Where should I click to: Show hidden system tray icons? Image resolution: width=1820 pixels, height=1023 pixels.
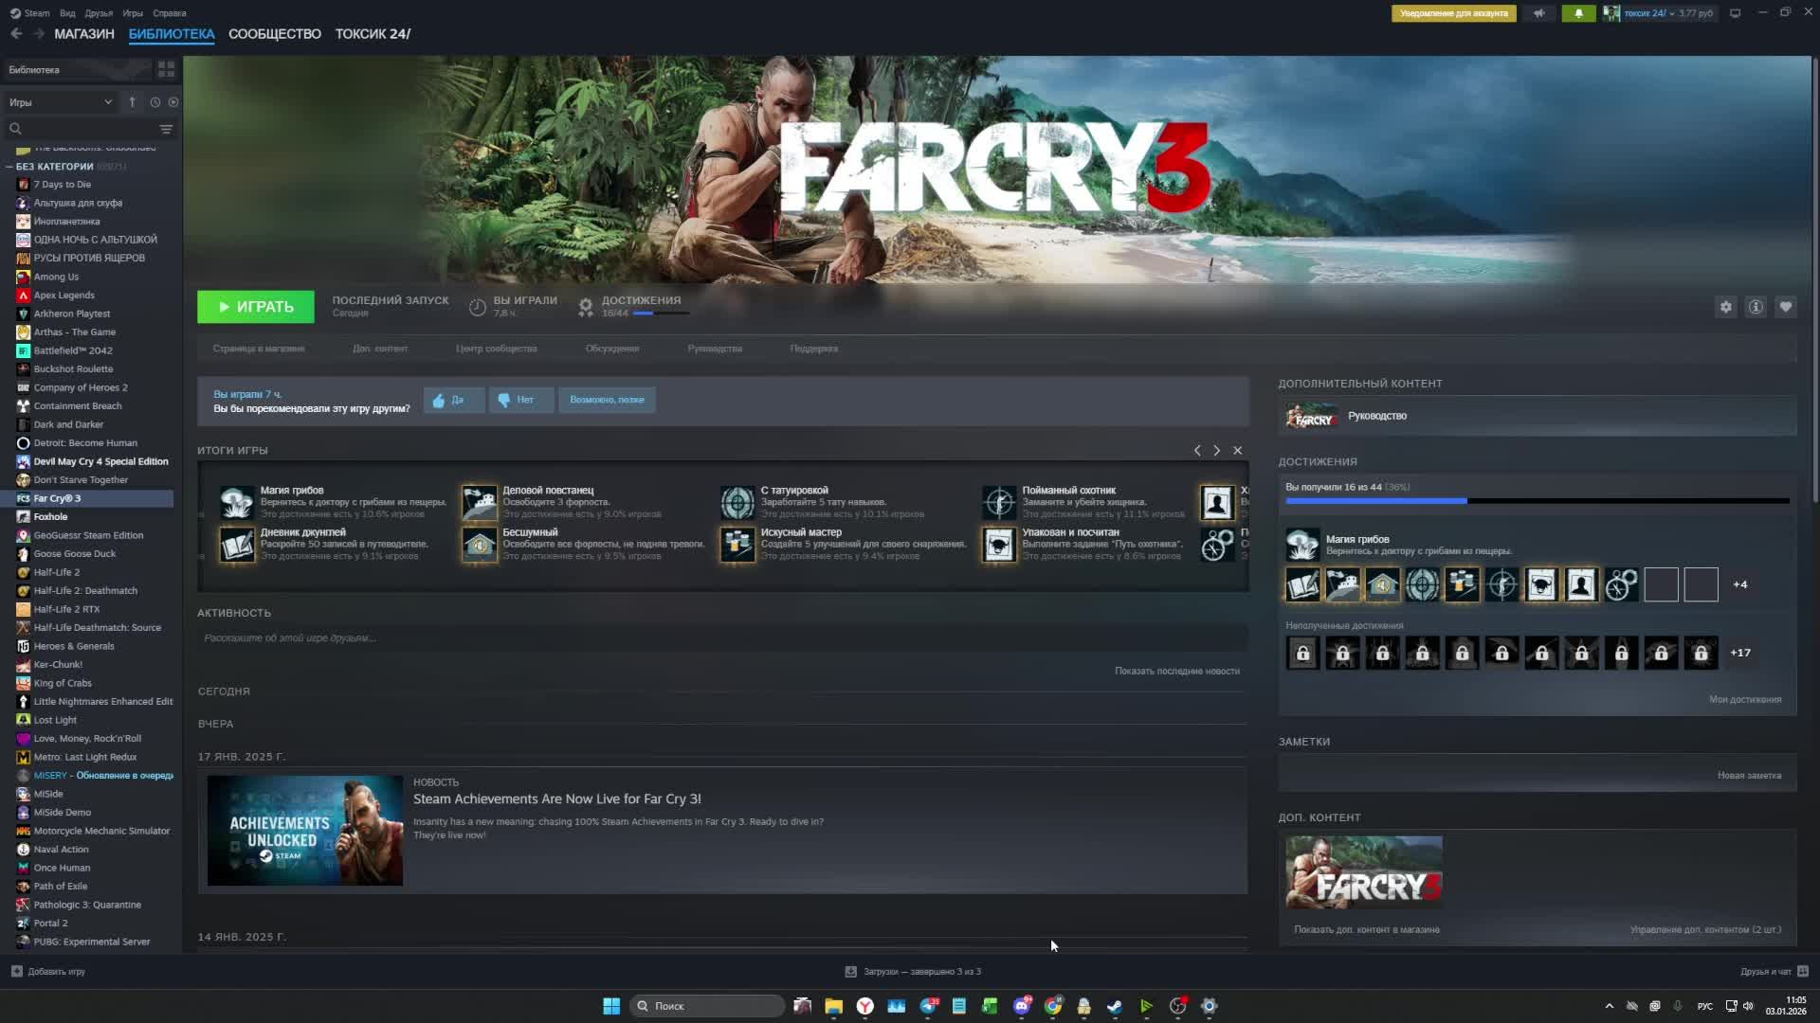coord(1609,1006)
